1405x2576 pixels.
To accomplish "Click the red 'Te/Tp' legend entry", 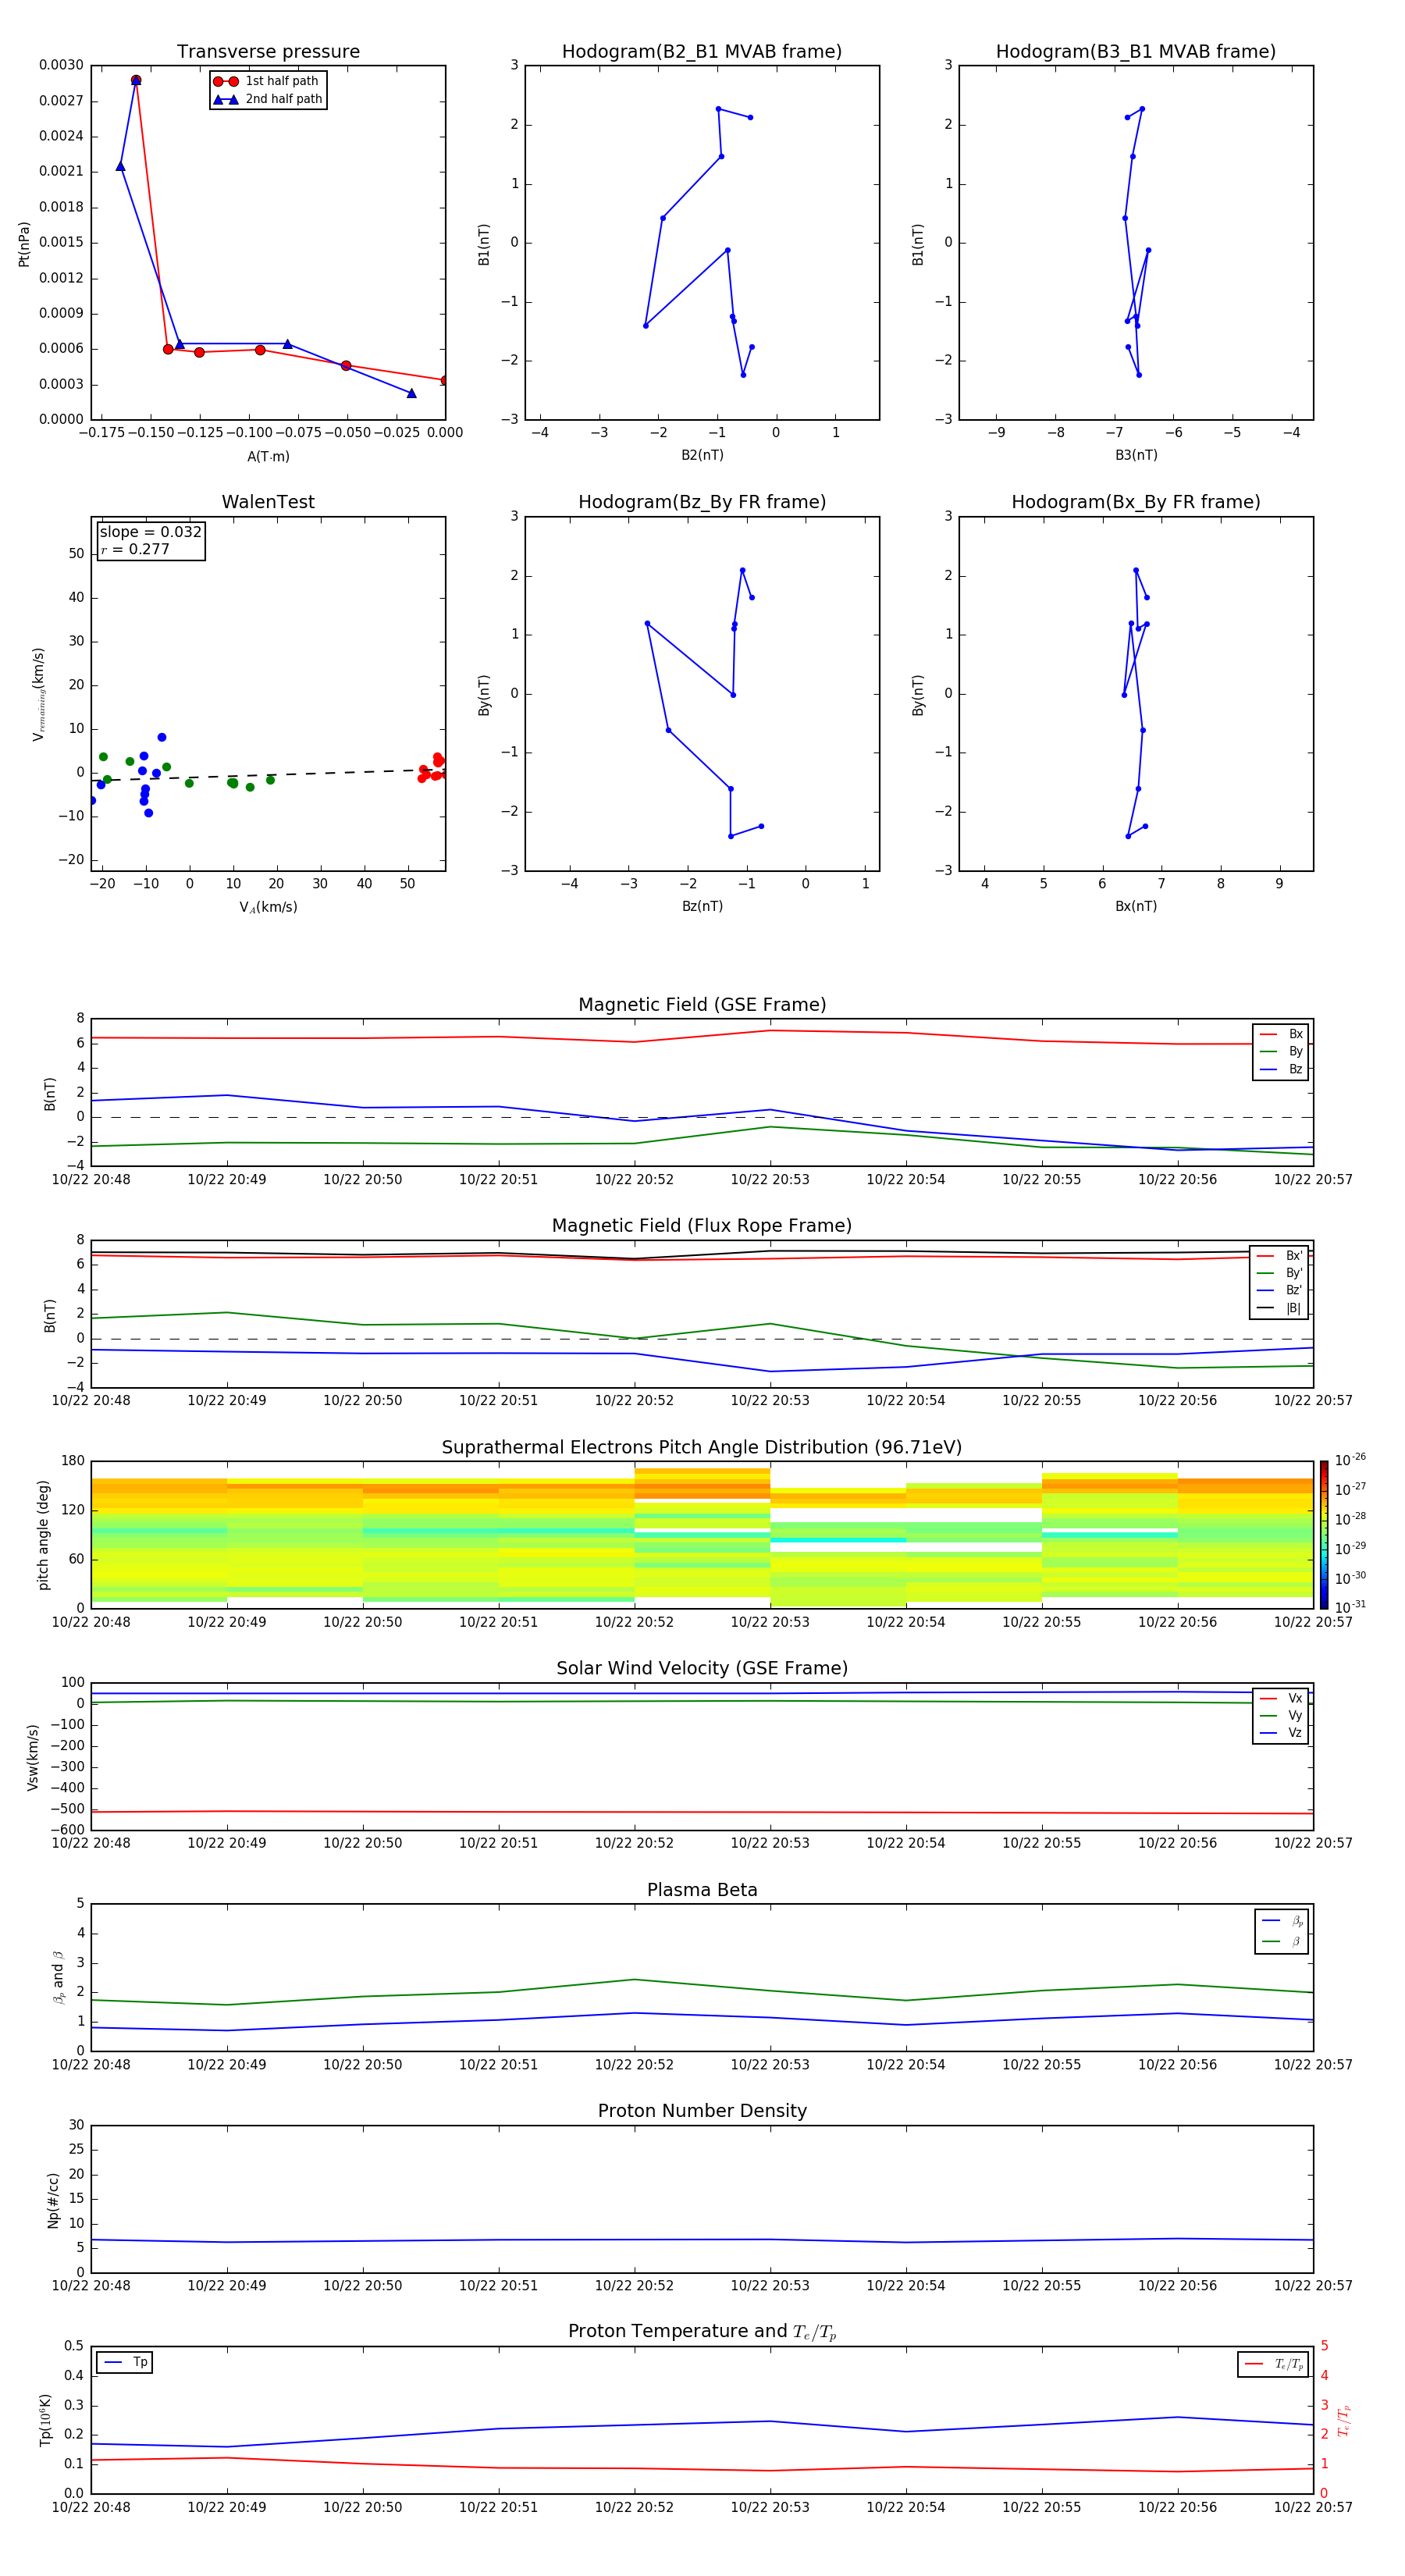I will 1273,2365.
